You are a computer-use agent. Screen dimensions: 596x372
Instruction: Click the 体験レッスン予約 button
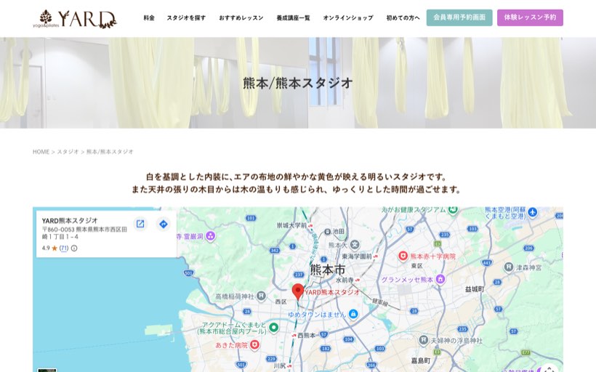click(x=530, y=17)
